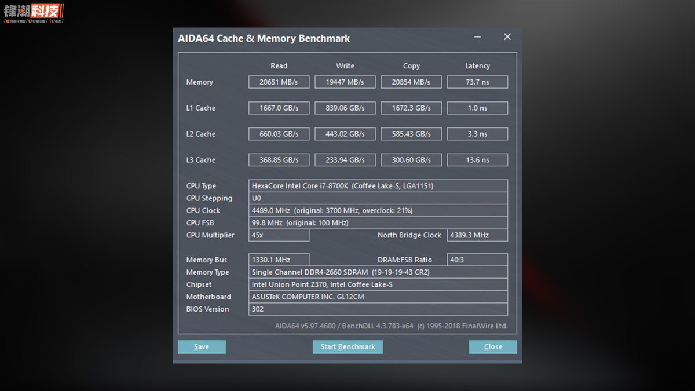Screen dimensions: 695x391
Task: Click the Close button at bottom
Action: [x=493, y=347]
